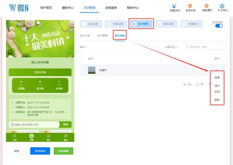Open 消息通知 icon

(207, 6)
